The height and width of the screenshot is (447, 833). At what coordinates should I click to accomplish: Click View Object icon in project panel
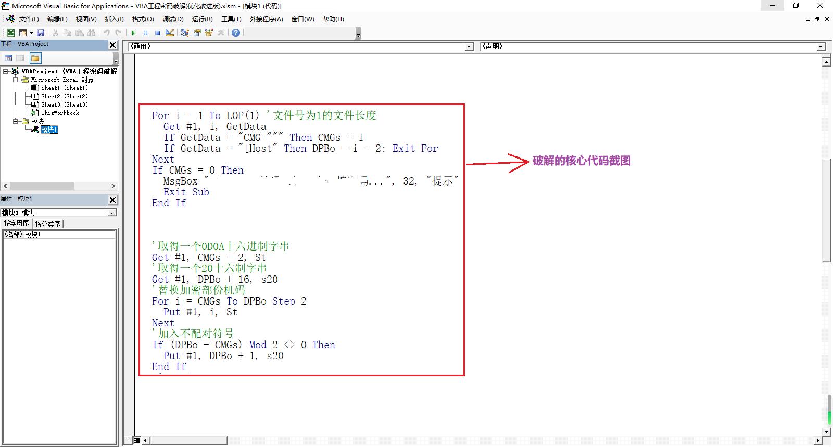coord(20,58)
